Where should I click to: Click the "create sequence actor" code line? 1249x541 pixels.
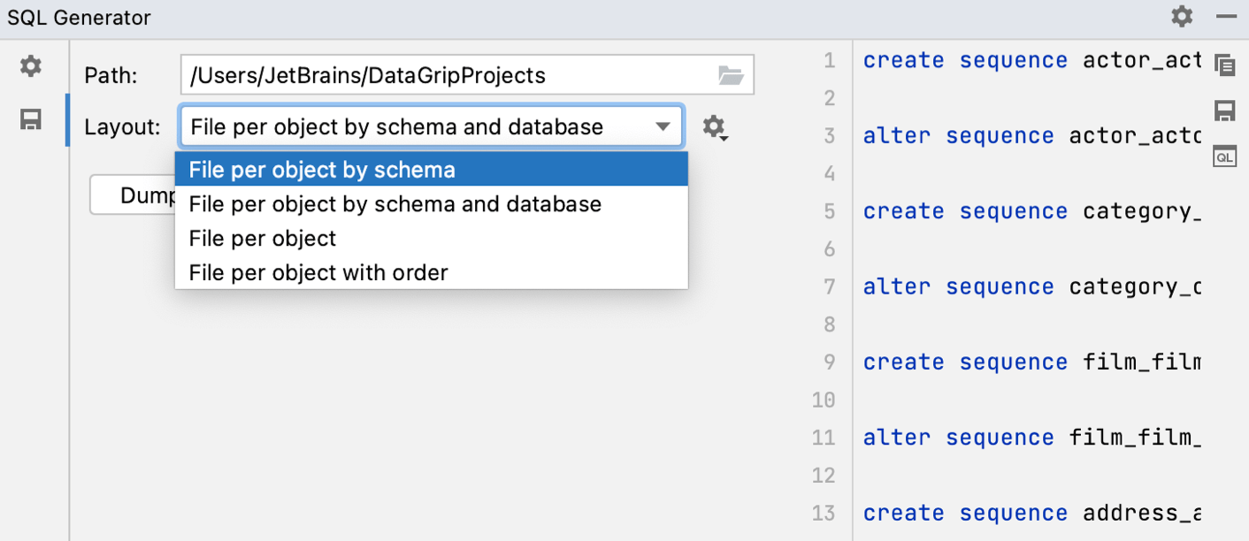1031,61
